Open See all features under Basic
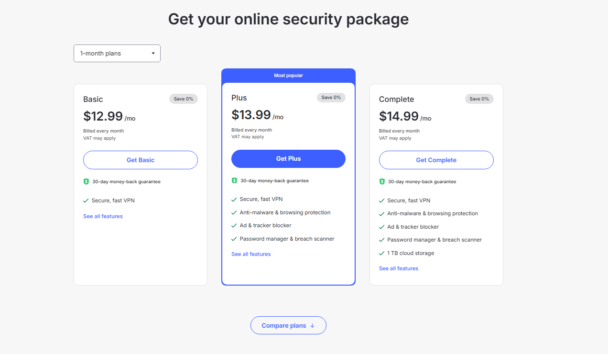The width and height of the screenshot is (608, 354). click(x=103, y=217)
